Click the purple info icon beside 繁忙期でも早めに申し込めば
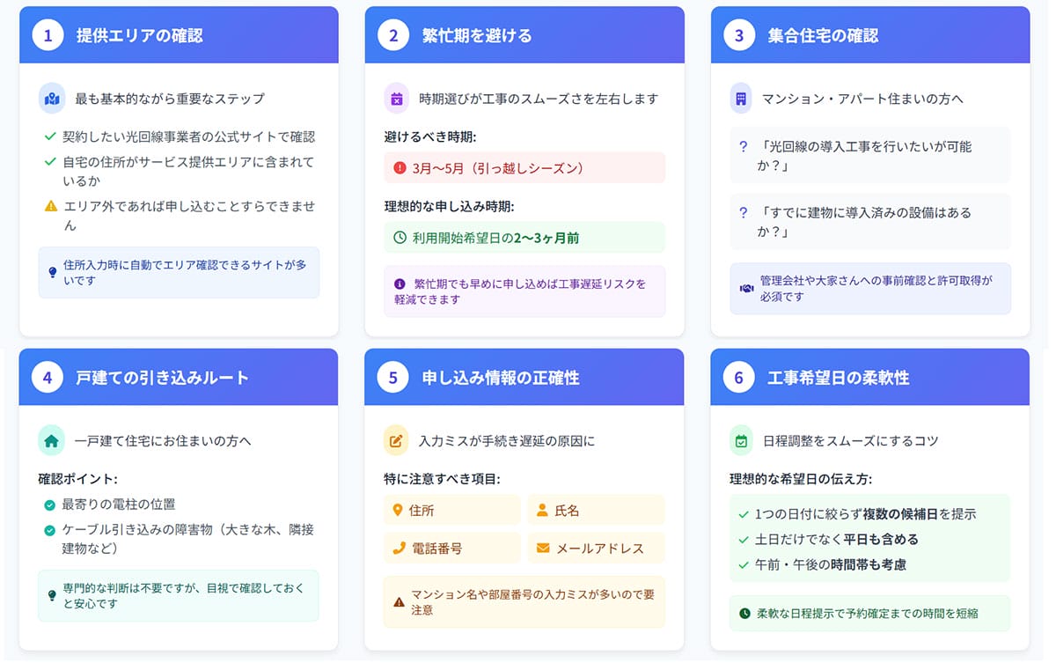This screenshot has height=663, width=1056. (x=400, y=284)
